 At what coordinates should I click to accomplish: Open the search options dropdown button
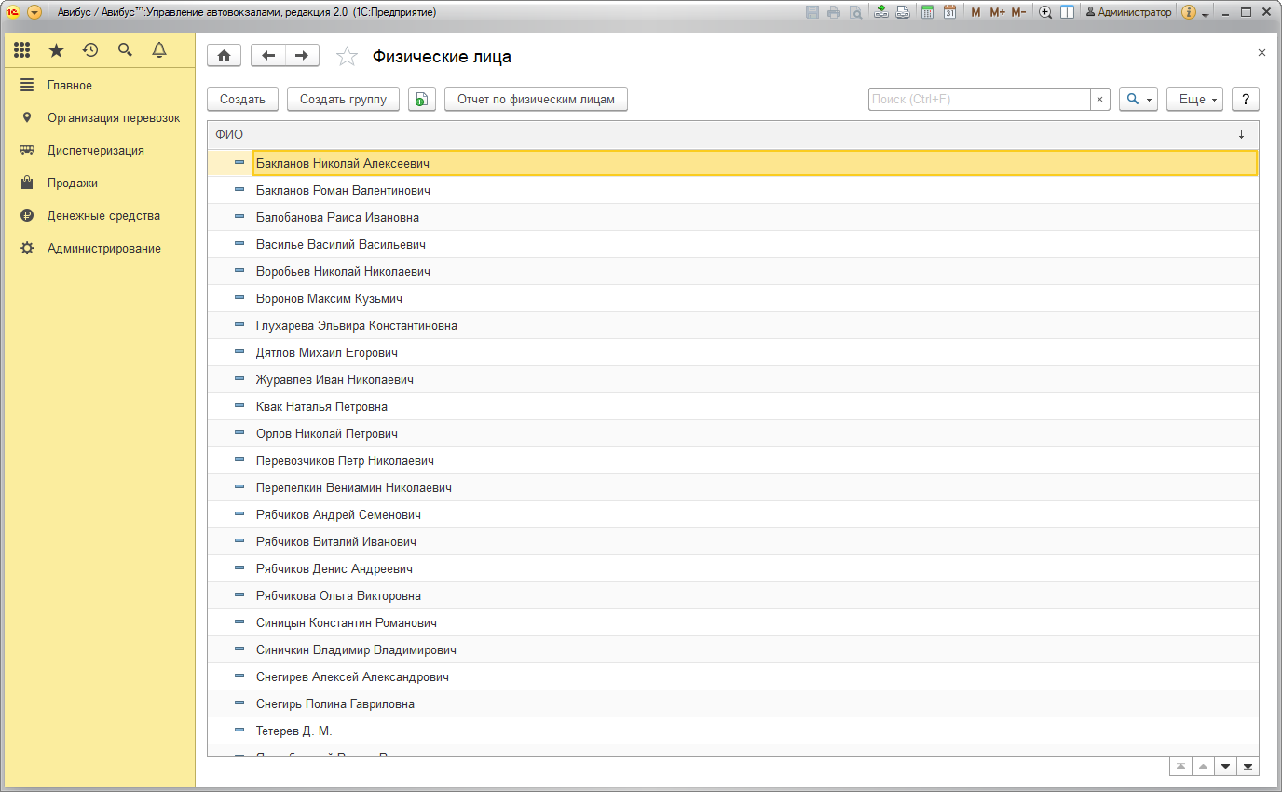pos(1138,100)
